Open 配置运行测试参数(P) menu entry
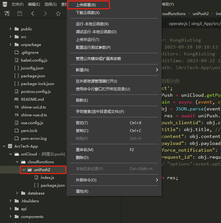This screenshot has width=221, height=223. (114, 48)
